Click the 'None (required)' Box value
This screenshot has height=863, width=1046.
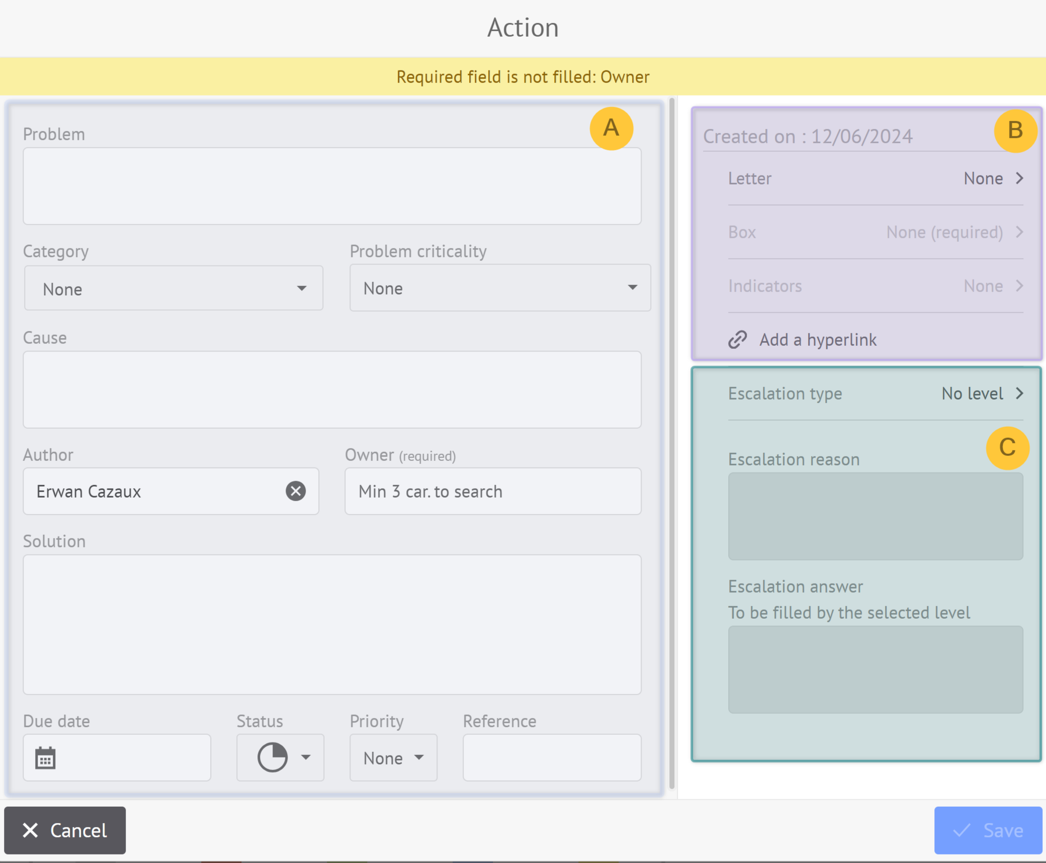[944, 232]
